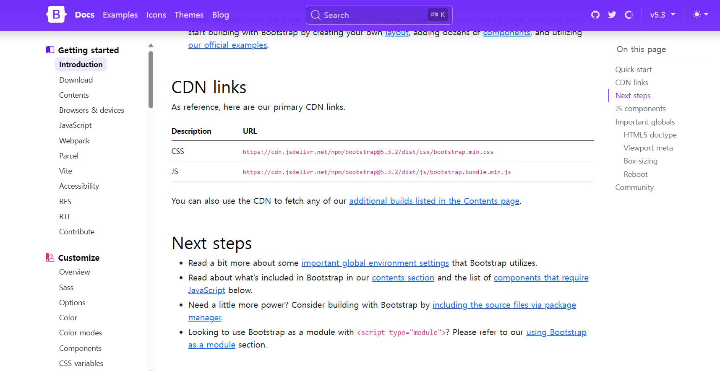Toggle the theme sun icon dropdown
Image resolution: width=720 pixels, height=371 pixels.
tap(701, 15)
